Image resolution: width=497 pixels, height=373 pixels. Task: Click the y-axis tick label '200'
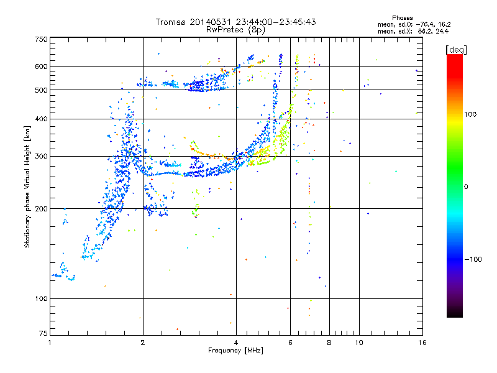click(x=41, y=209)
